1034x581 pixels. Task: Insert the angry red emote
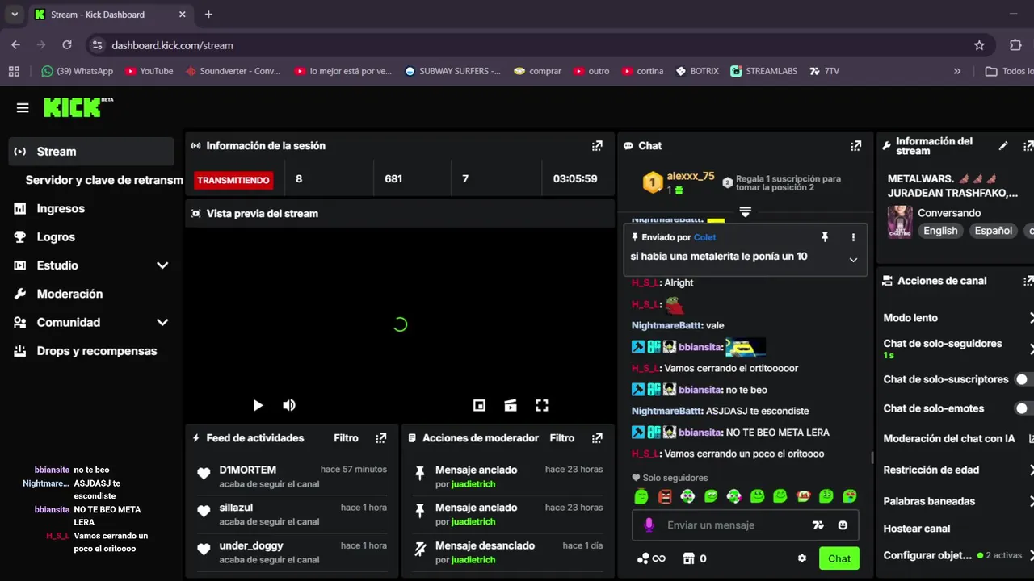[665, 496]
